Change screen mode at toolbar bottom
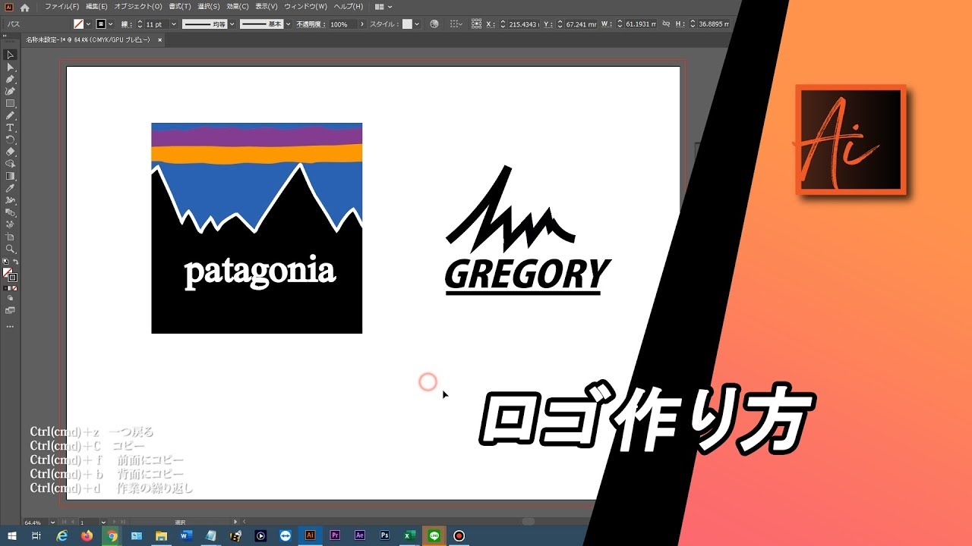 tap(11, 310)
